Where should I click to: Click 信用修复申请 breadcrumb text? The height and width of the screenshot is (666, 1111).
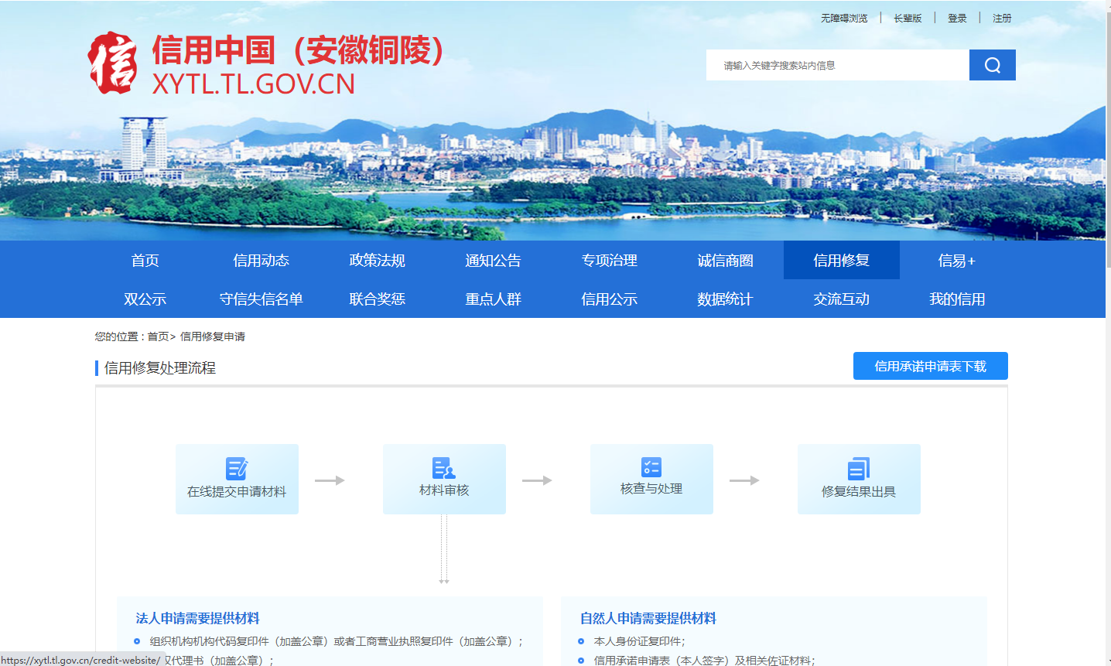(213, 336)
